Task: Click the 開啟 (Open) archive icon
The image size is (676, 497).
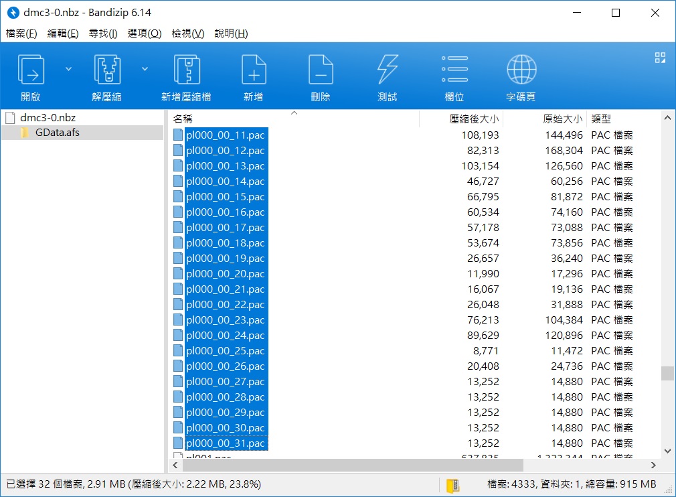Action: click(31, 70)
